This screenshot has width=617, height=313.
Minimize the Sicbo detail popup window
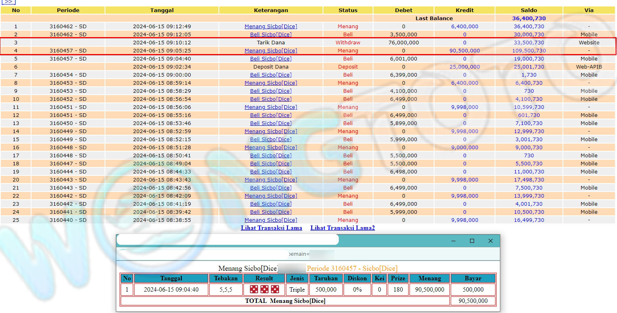coord(453,241)
